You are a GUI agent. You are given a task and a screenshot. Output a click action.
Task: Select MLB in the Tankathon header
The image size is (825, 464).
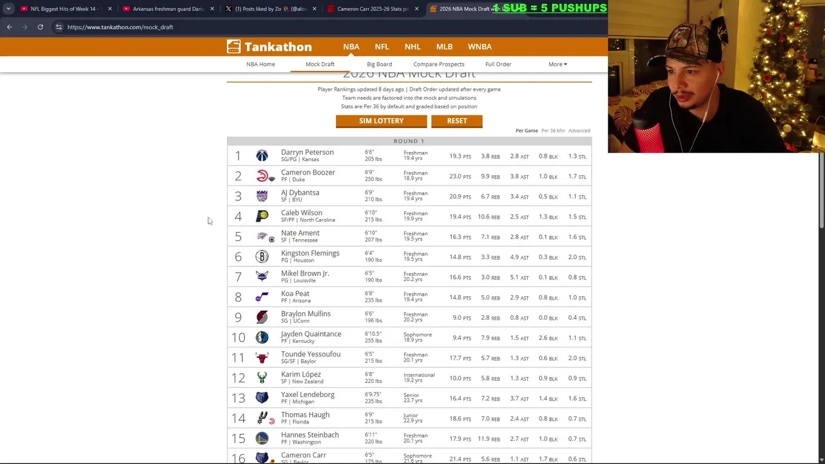444,46
